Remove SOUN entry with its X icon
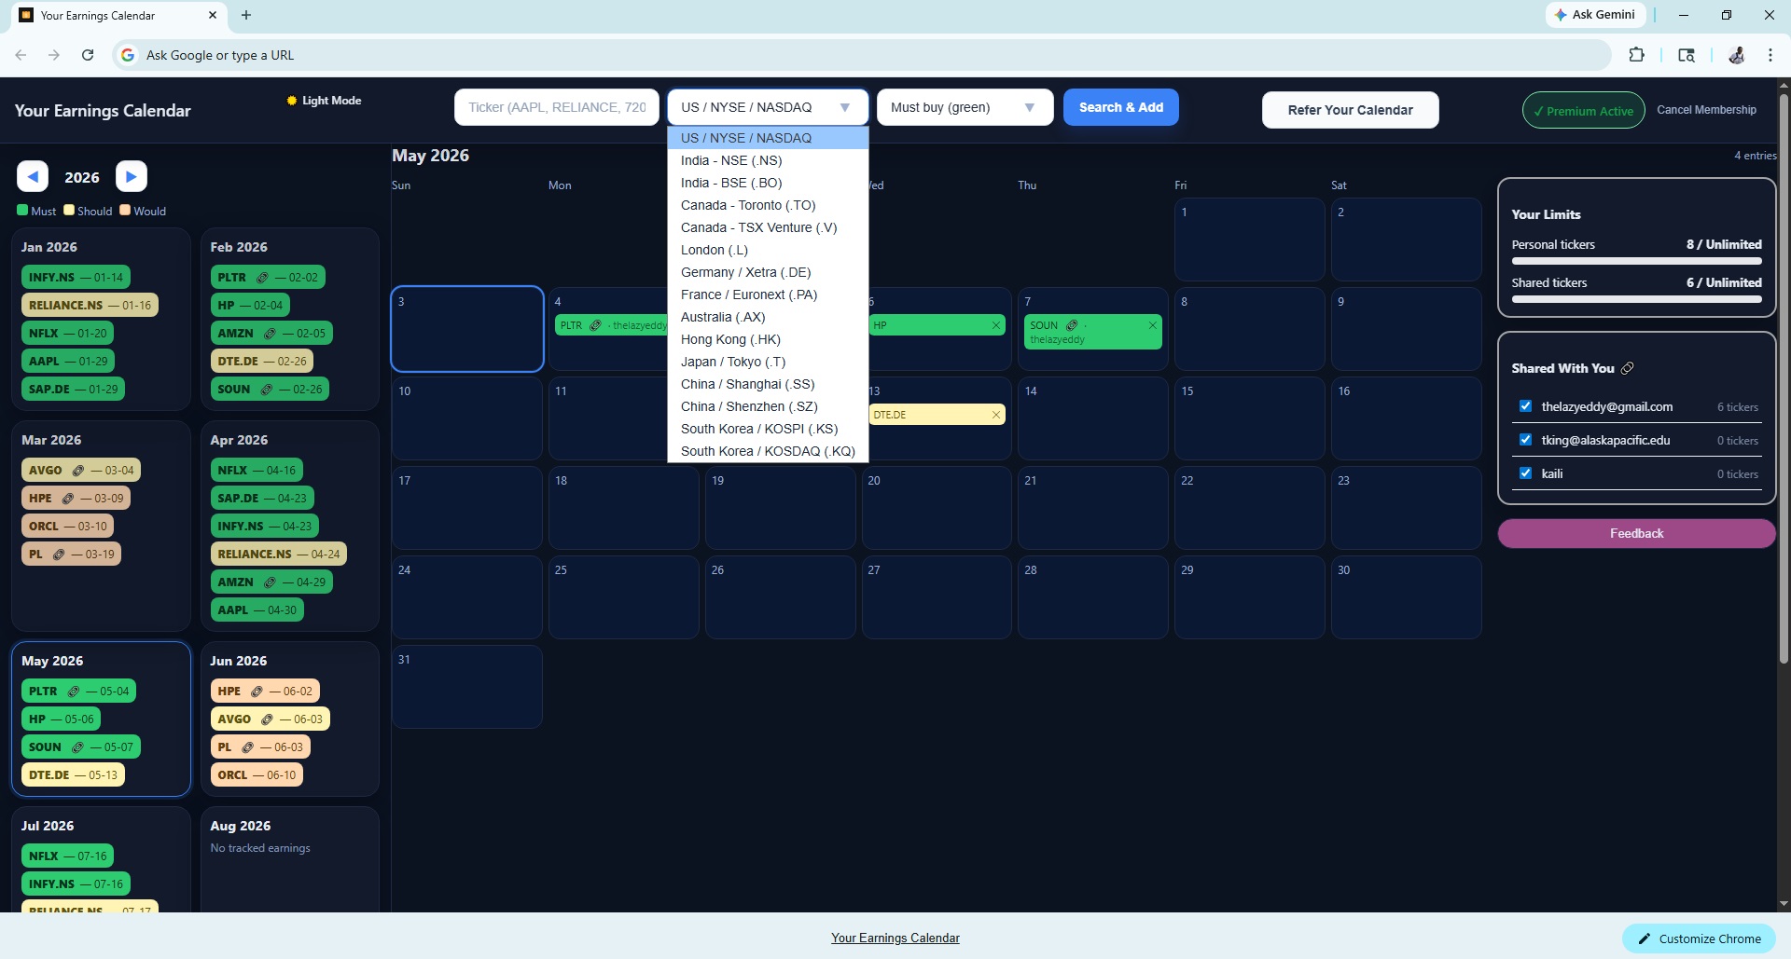The image size is (1791, 959). tap(1152, 325)
